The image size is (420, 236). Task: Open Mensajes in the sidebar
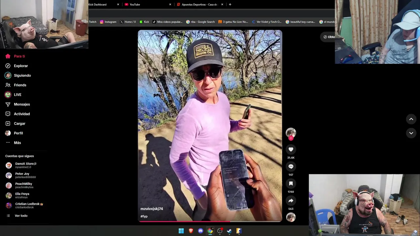17,104
